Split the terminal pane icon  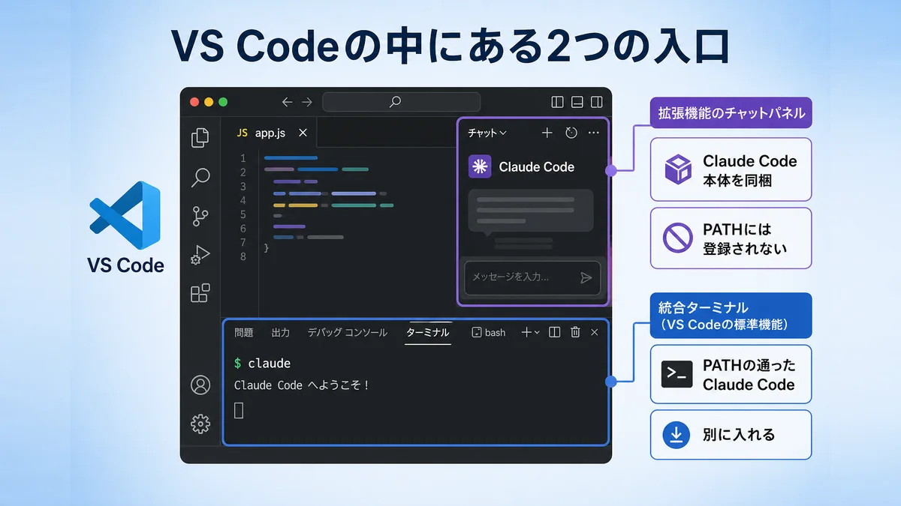pyautogui.click(x=555, y=332)
